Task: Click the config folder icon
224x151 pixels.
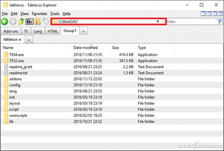Action: pyautogui.click(x=6, y=85)
